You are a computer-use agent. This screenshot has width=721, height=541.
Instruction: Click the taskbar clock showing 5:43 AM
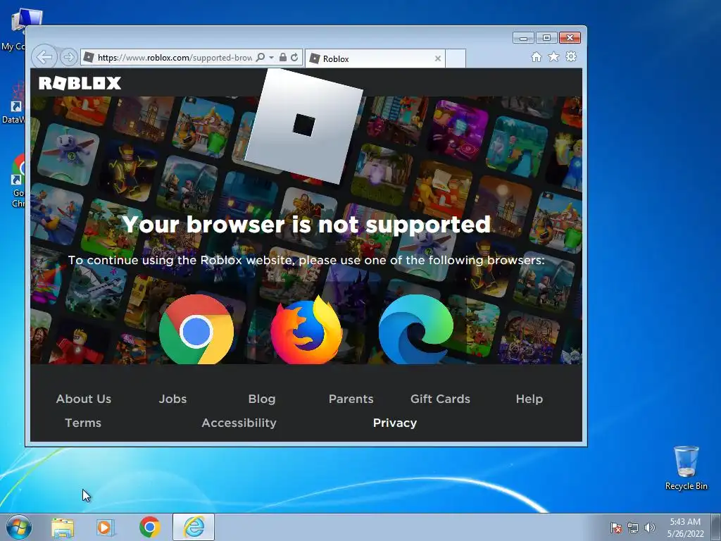point(685,528)
